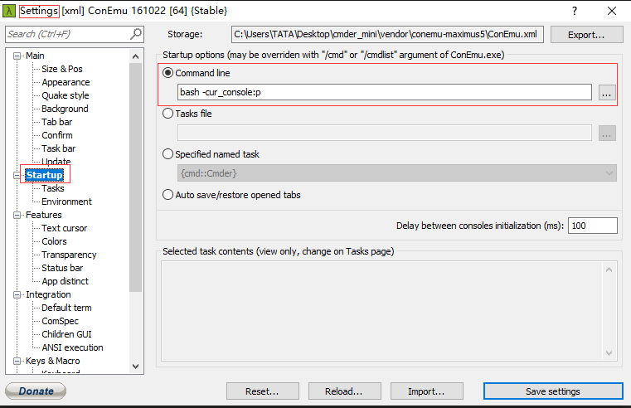Screen dimensions: 631x408
Task: Select the Integration tree item
Action: (48, 295)
